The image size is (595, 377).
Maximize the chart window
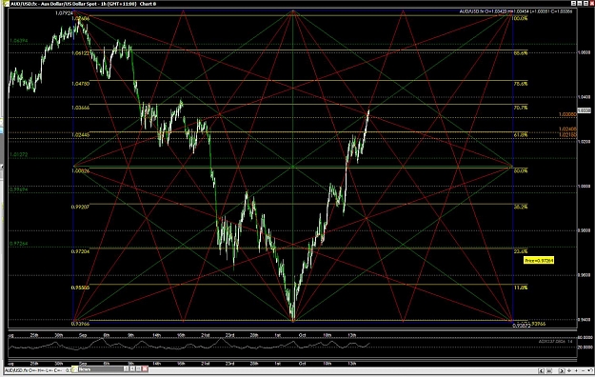tap(585, 4)
